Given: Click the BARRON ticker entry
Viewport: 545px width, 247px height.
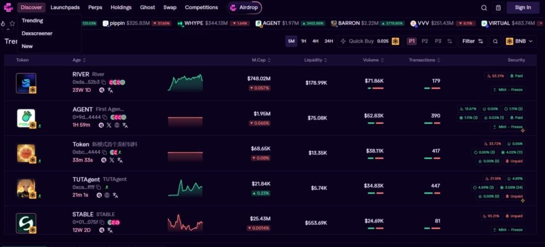Looking at the screenshot, I should (x=367, y=23).
